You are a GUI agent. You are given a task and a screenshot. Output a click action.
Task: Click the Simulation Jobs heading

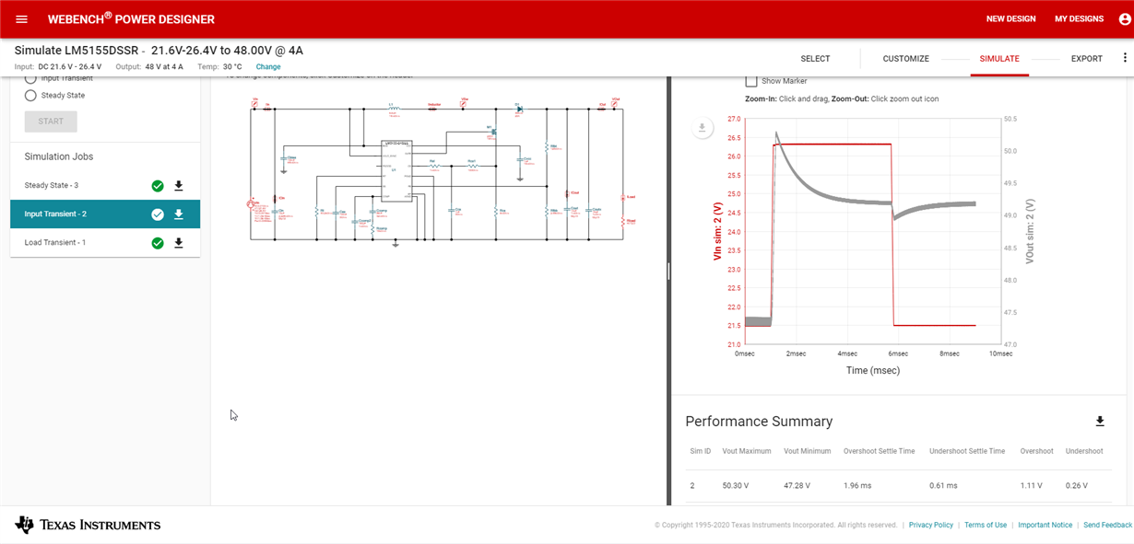[x=59, y=156]
